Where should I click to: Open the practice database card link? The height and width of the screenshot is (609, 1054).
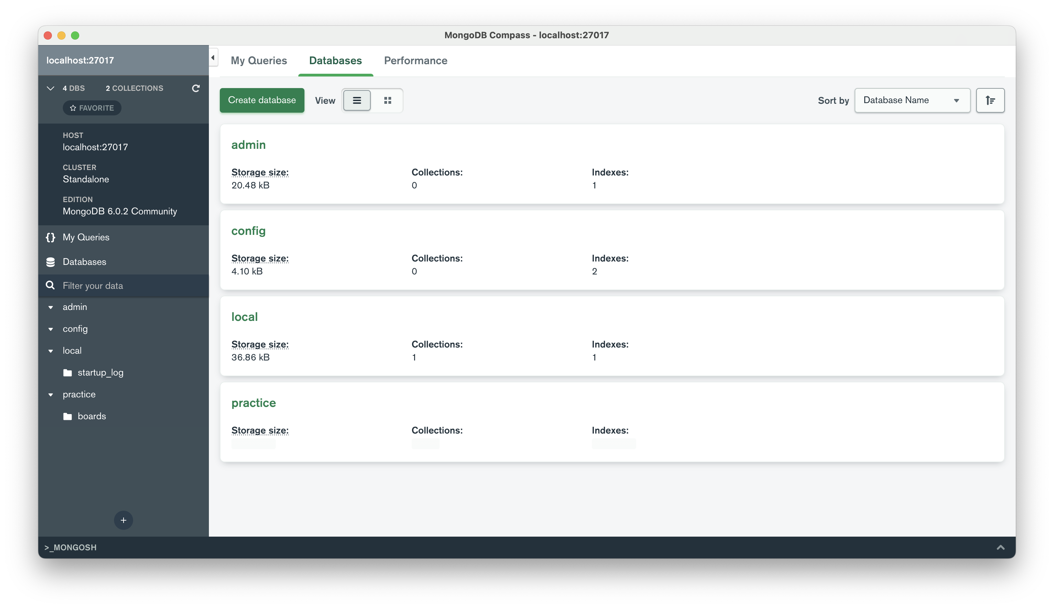pyautogui.click(x=253, y=403)
